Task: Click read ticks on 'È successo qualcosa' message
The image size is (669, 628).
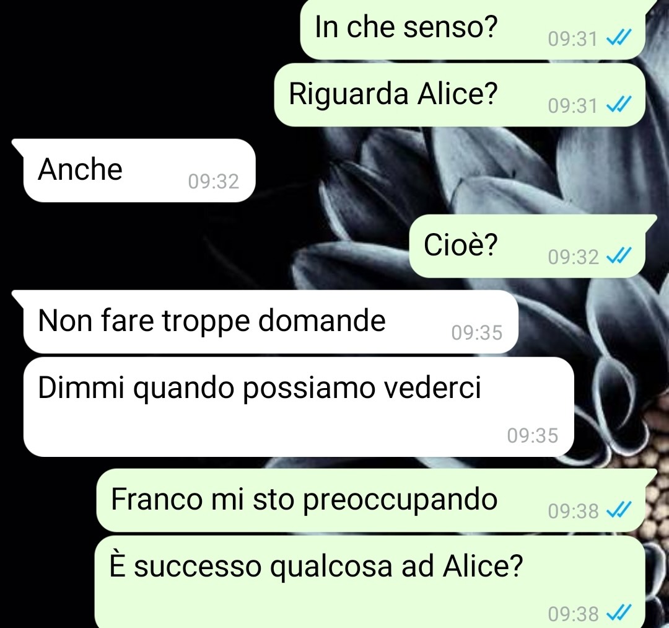Action: (618, 614)
